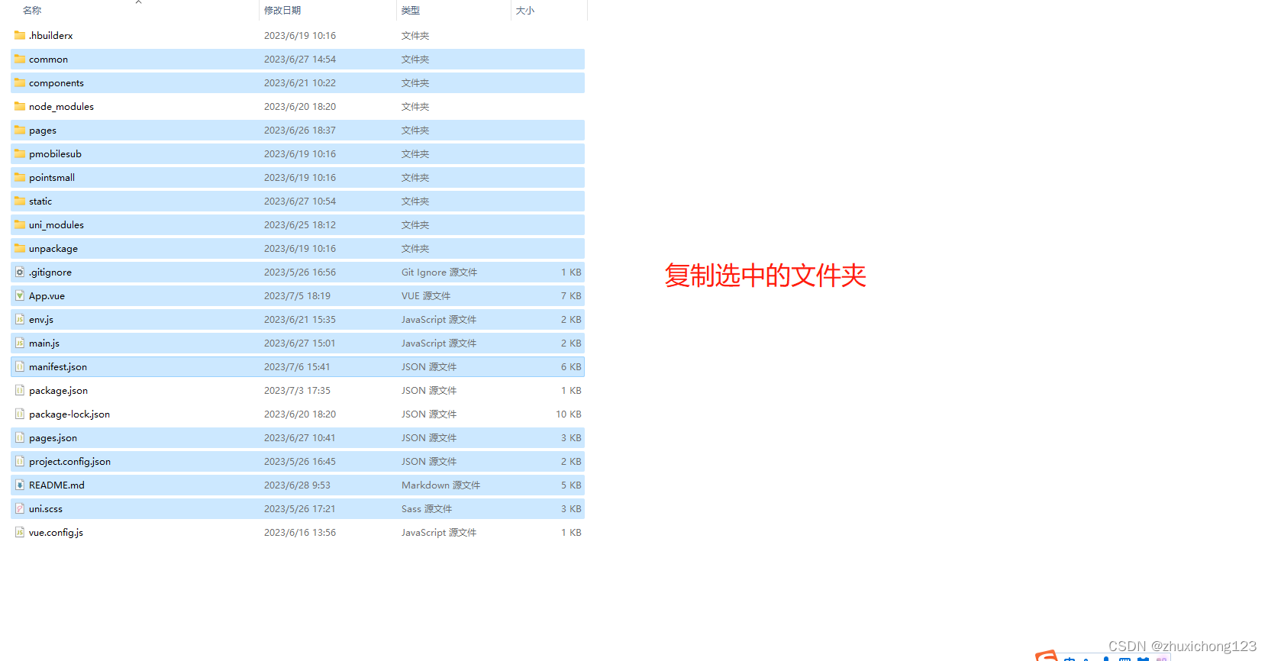Click the env.js file icon
The width and height of the screenshot is (1268, 661).
click(20, 319)
